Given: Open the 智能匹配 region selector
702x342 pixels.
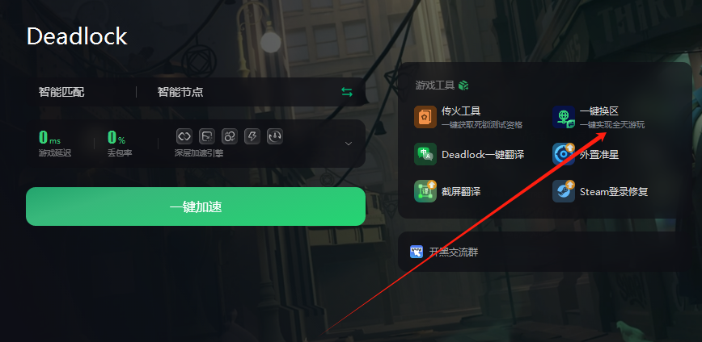Looking at the screenshot, I should [61, 92].
